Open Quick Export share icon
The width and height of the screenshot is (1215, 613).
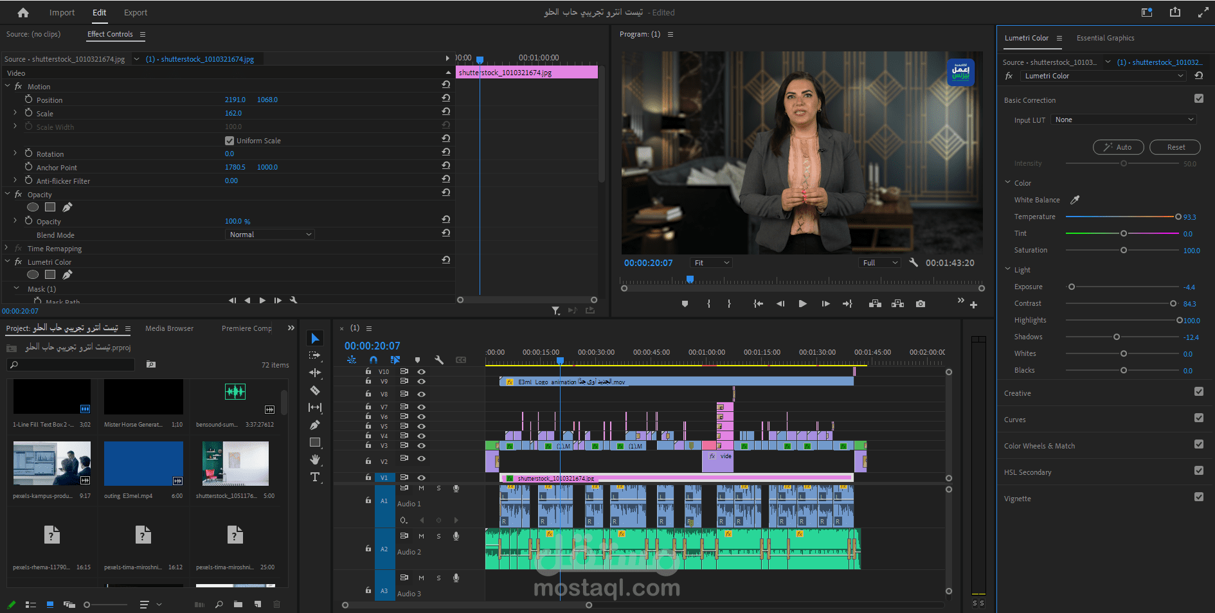pos(1175,12)
